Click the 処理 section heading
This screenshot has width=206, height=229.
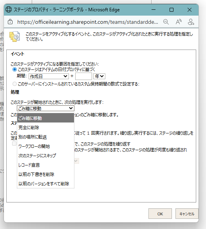15,92
